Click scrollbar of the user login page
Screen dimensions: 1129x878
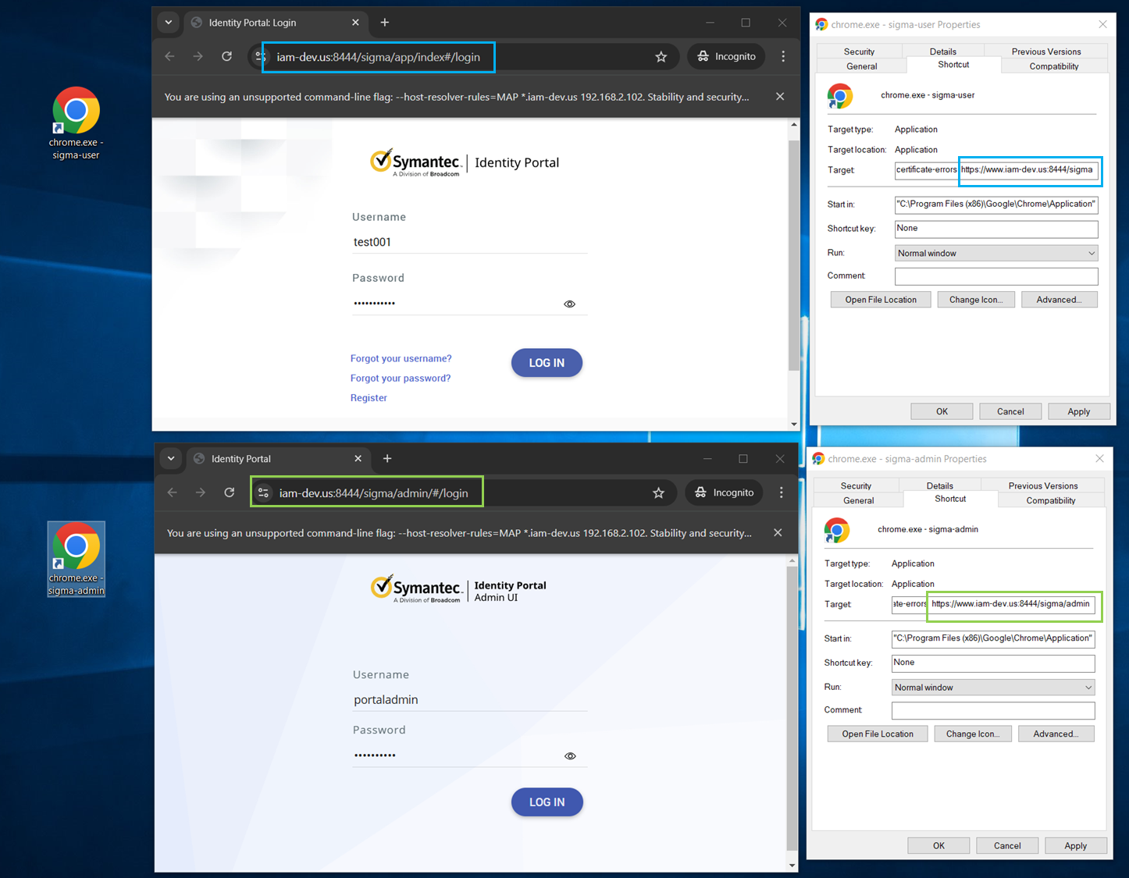pos(794,250)
